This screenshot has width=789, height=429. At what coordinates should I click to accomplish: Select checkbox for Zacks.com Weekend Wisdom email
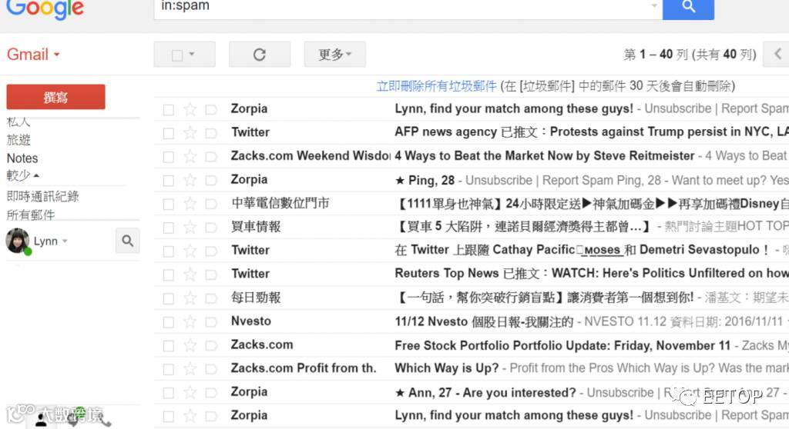point(168,157)
